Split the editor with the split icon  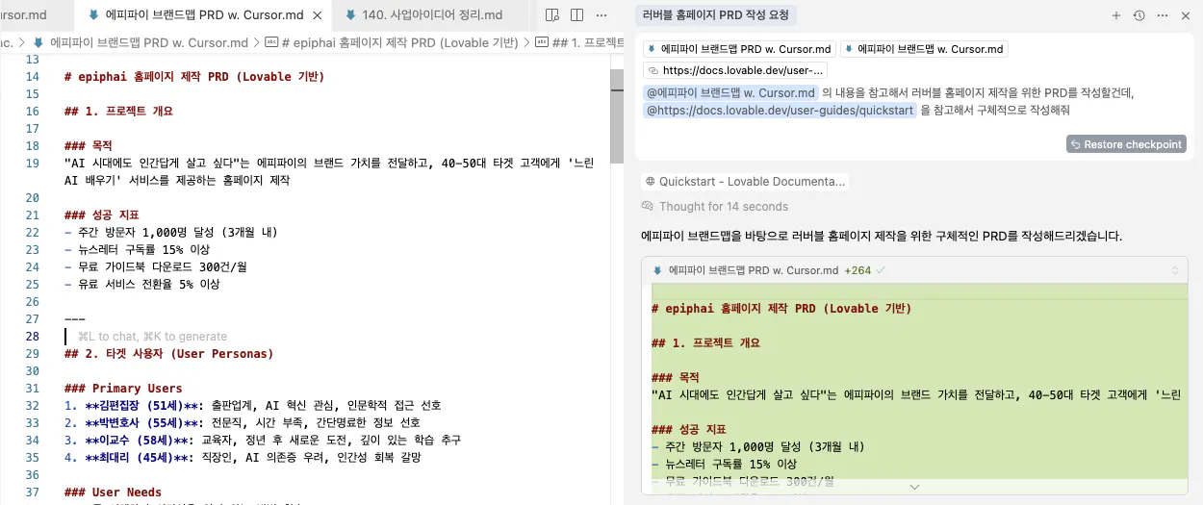pos(576,15)
